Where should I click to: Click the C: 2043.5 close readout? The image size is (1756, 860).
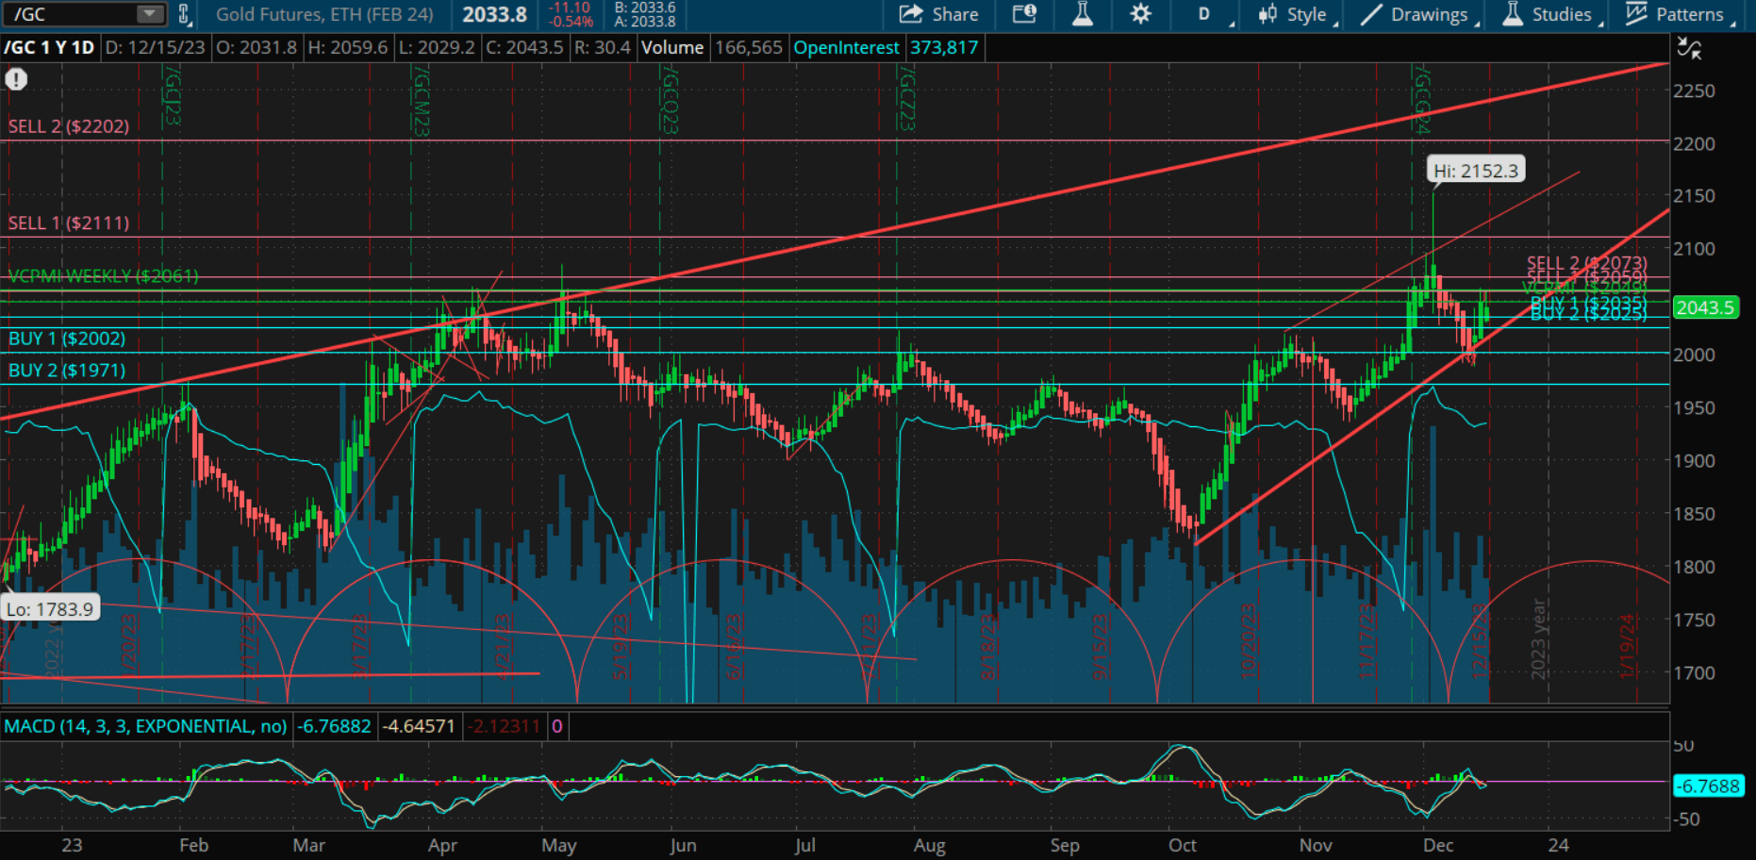pos(524,47)
